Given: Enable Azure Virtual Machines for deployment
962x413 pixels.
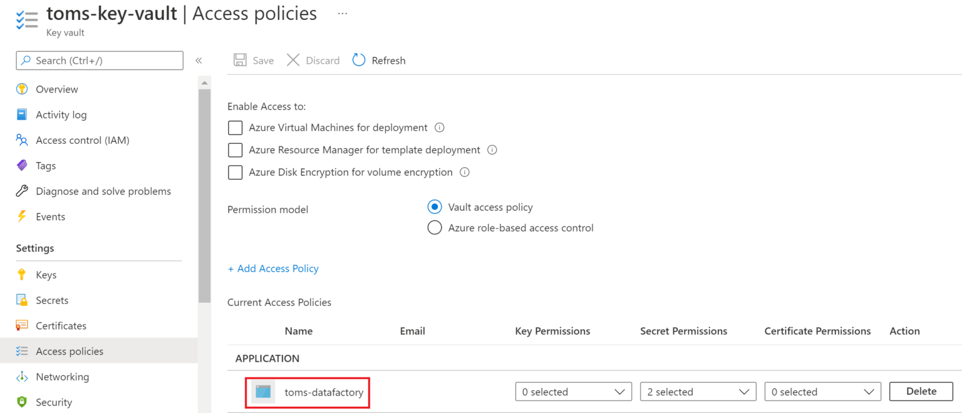Looking at the screenshot, I should click(x=235, y=128).
